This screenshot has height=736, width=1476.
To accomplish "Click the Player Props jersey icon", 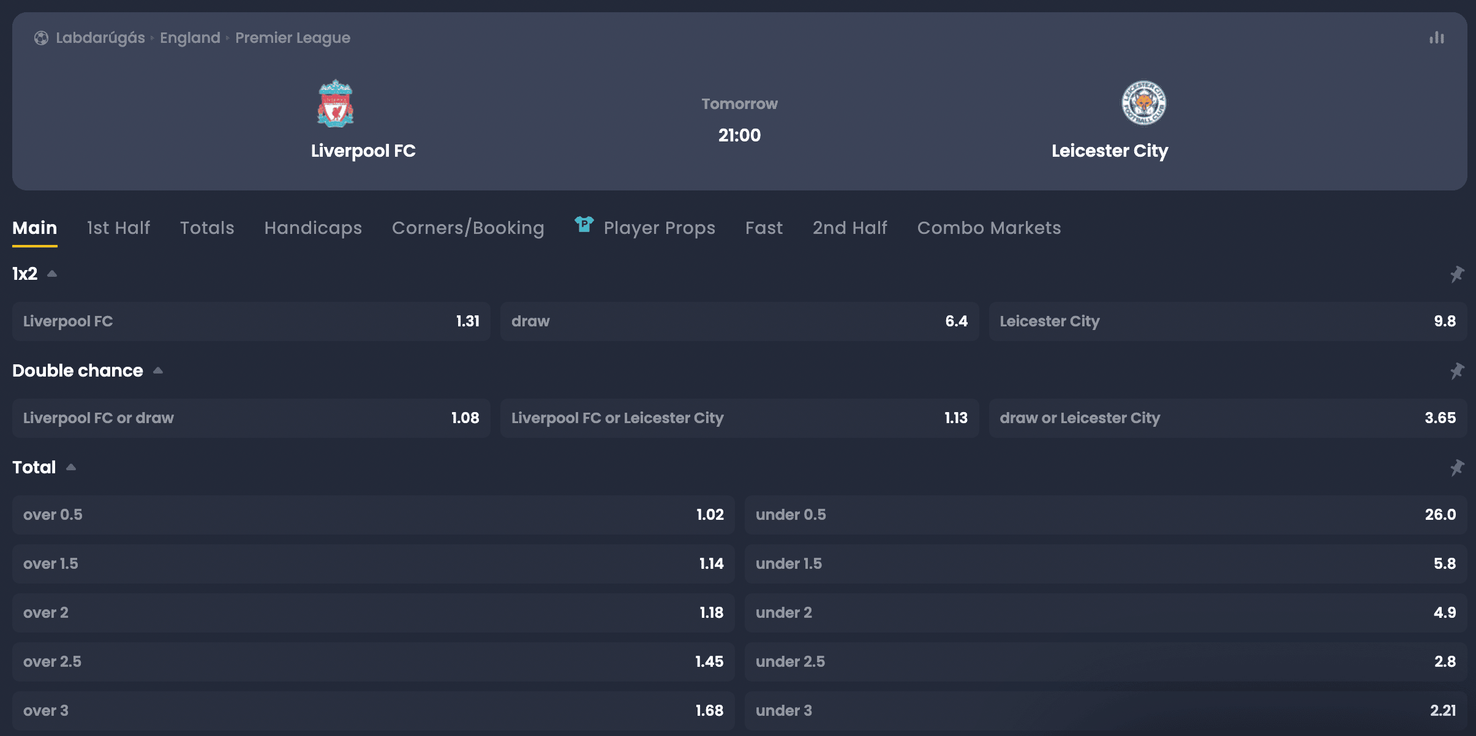I will [584, 225].
